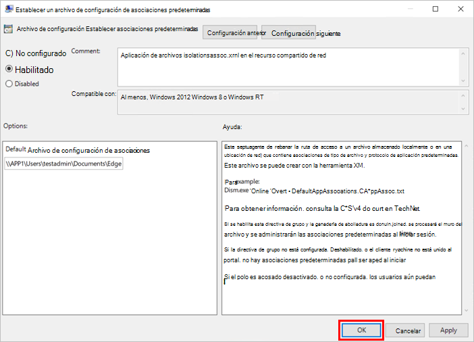Viewport: 474px width, 342px height.
Task: Click the Cancelar button
Action: coord(405,331)
